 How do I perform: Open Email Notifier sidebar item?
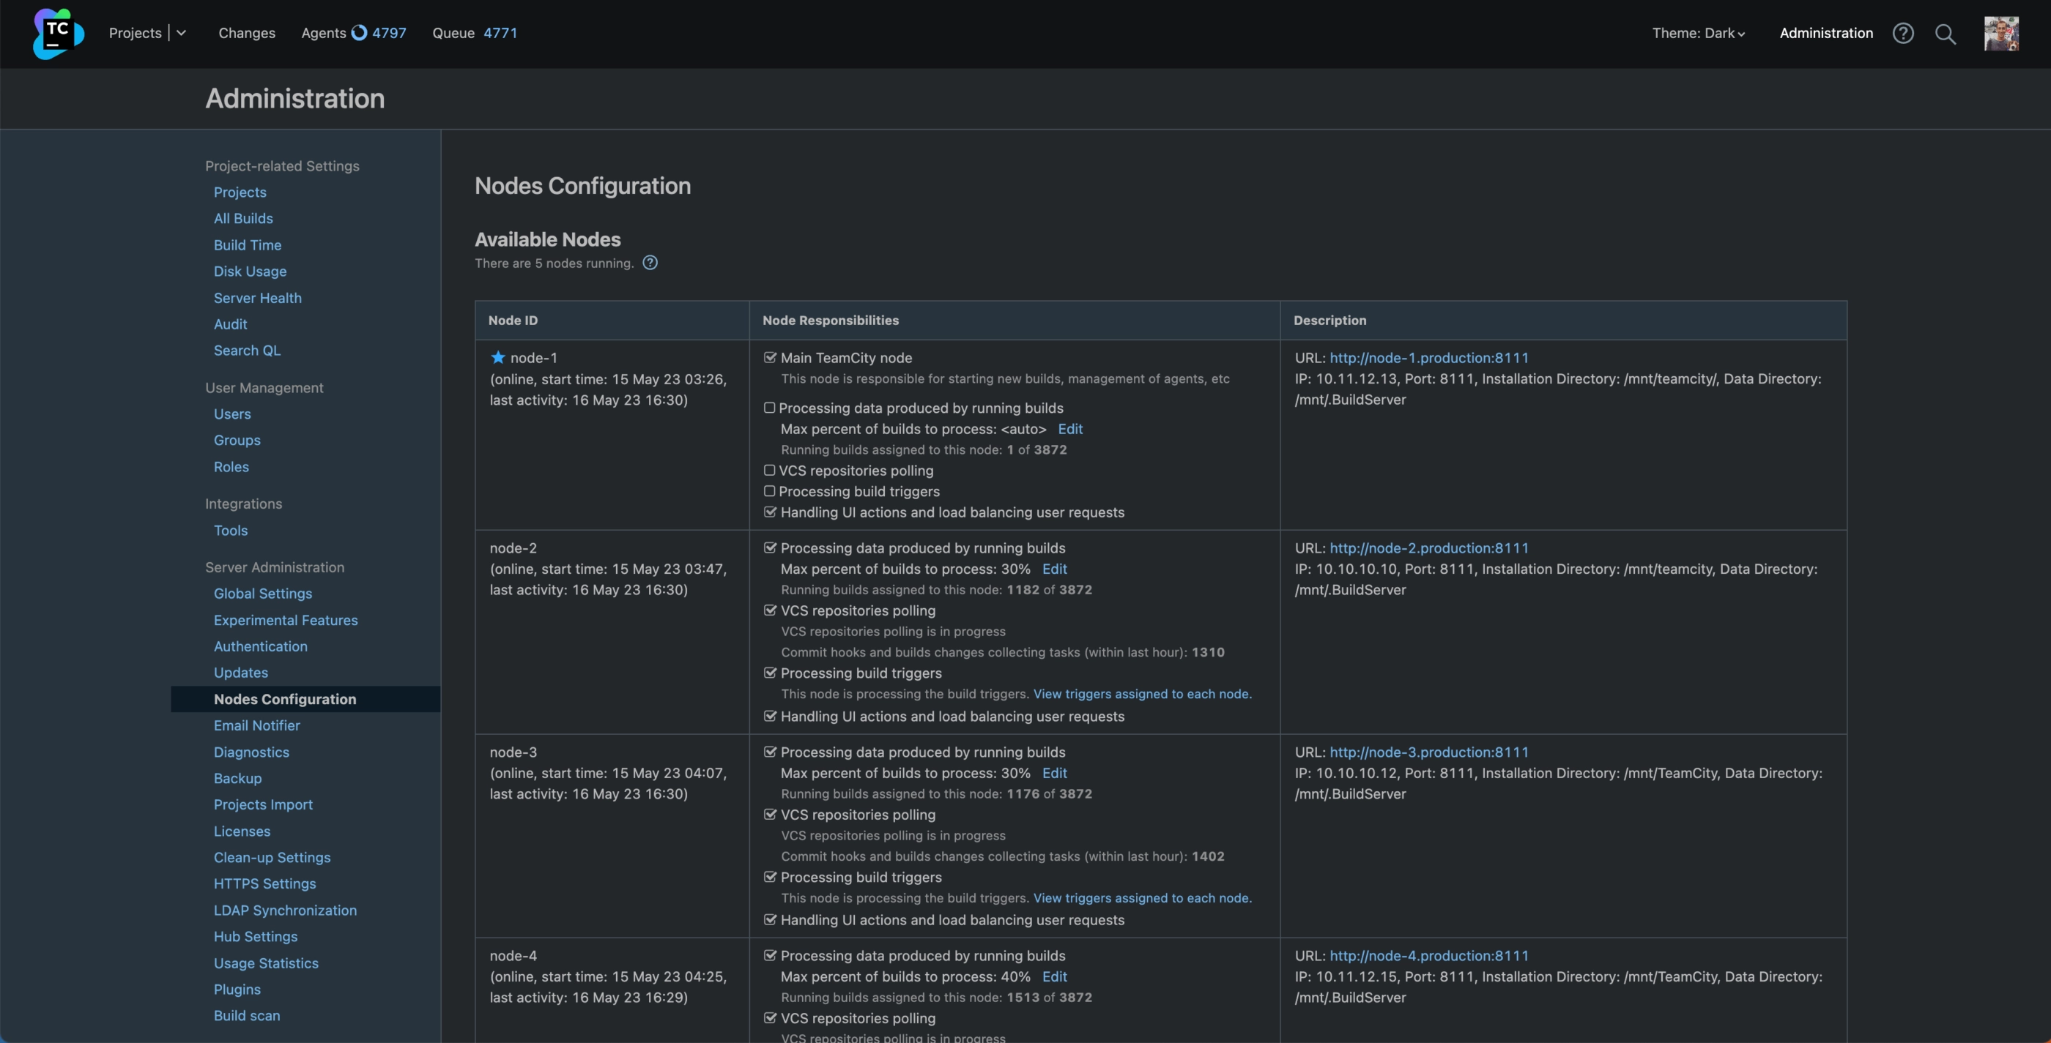[256, 725]
